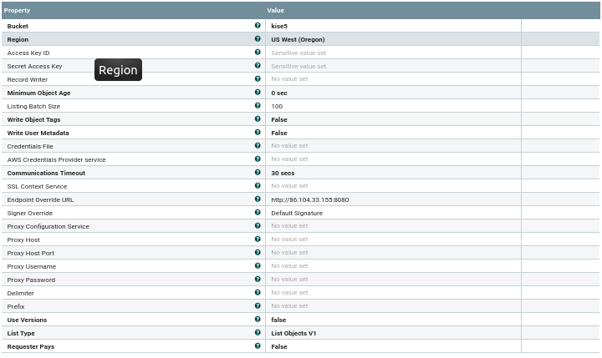Viewport: 602px width, 358px height.
Task: Click help icon next to Bucket property
Action: point(258,25)
